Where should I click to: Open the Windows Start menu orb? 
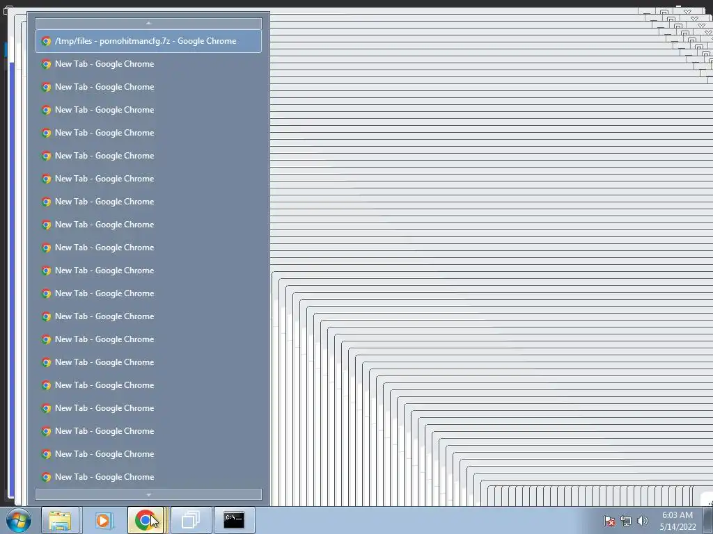pos(19,520)
